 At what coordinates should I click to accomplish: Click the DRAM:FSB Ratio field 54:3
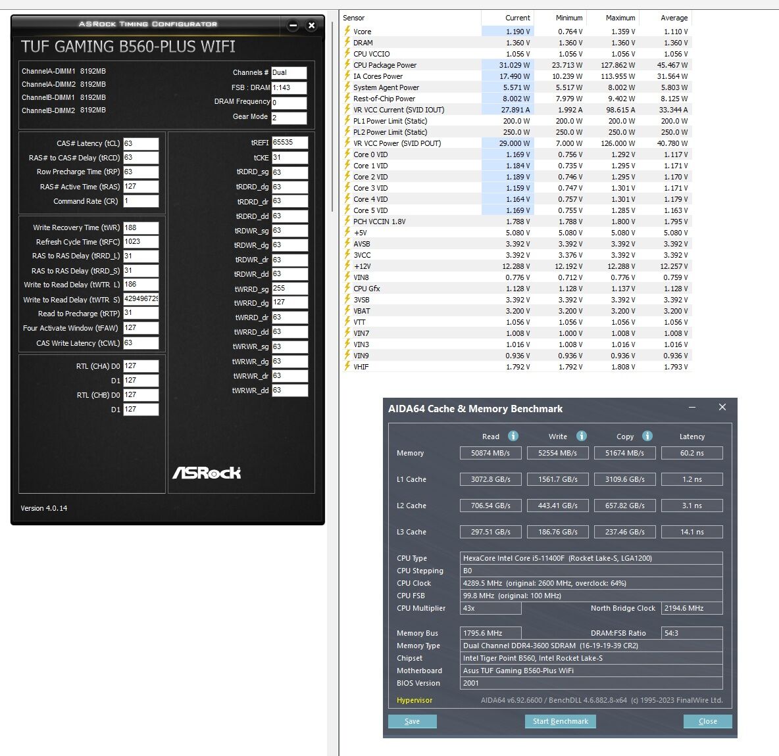692,633
